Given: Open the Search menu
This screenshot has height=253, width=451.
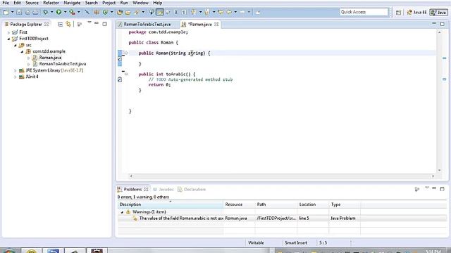Looking at the screenshot, I should click(x=91, y=3).
